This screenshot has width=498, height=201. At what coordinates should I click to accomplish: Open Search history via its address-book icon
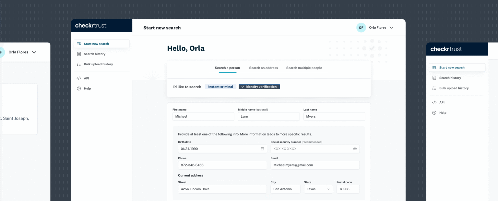78,54
